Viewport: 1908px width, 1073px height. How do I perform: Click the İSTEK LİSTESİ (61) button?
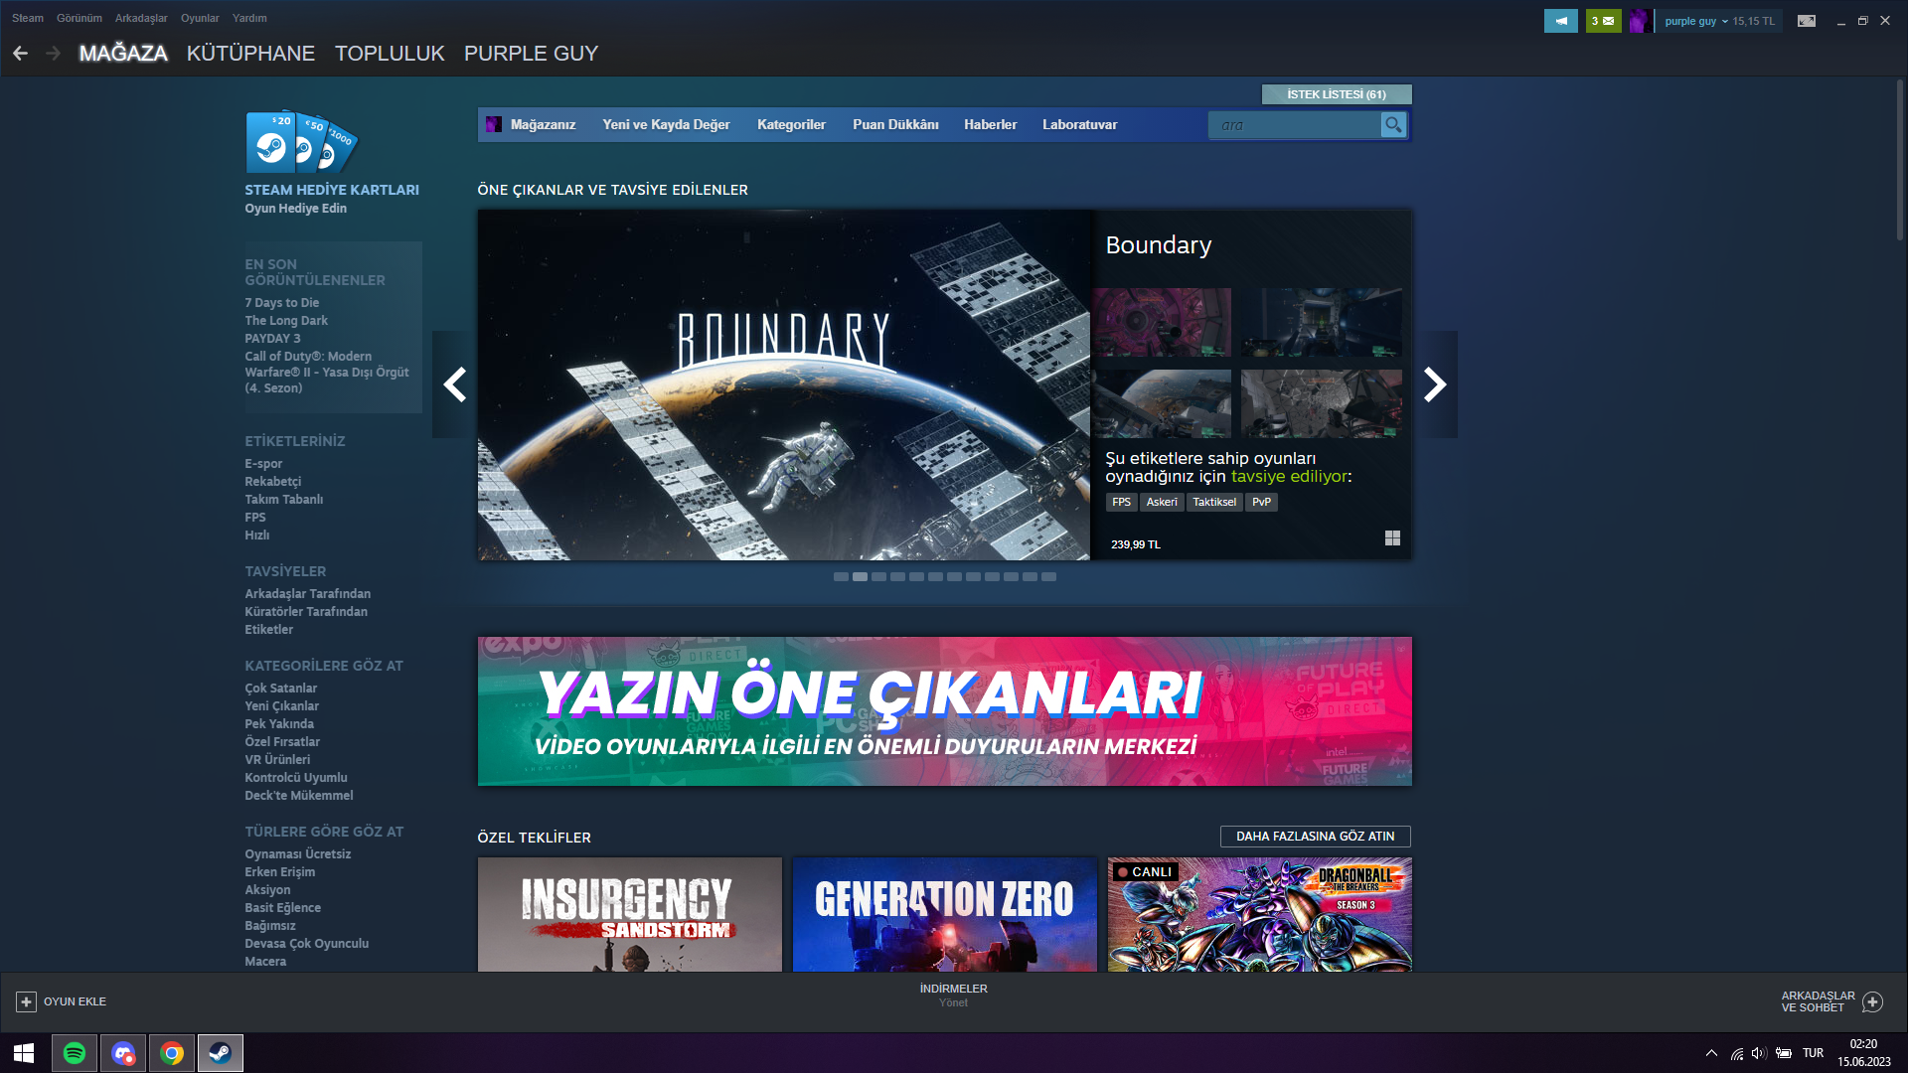pyautogui.click(x=1336, y=94)
